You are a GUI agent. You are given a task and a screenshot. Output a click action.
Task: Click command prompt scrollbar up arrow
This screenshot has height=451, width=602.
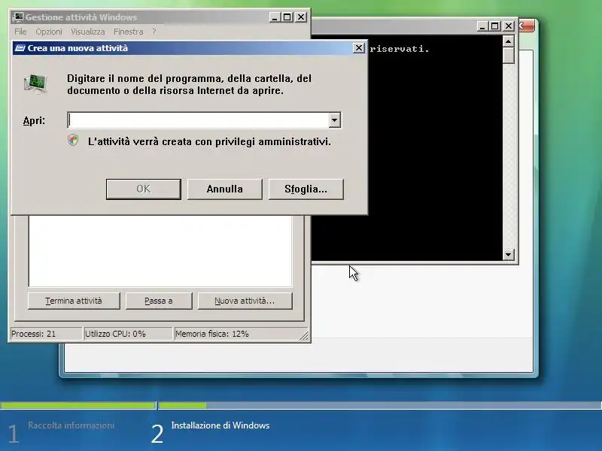click(509, 41)
